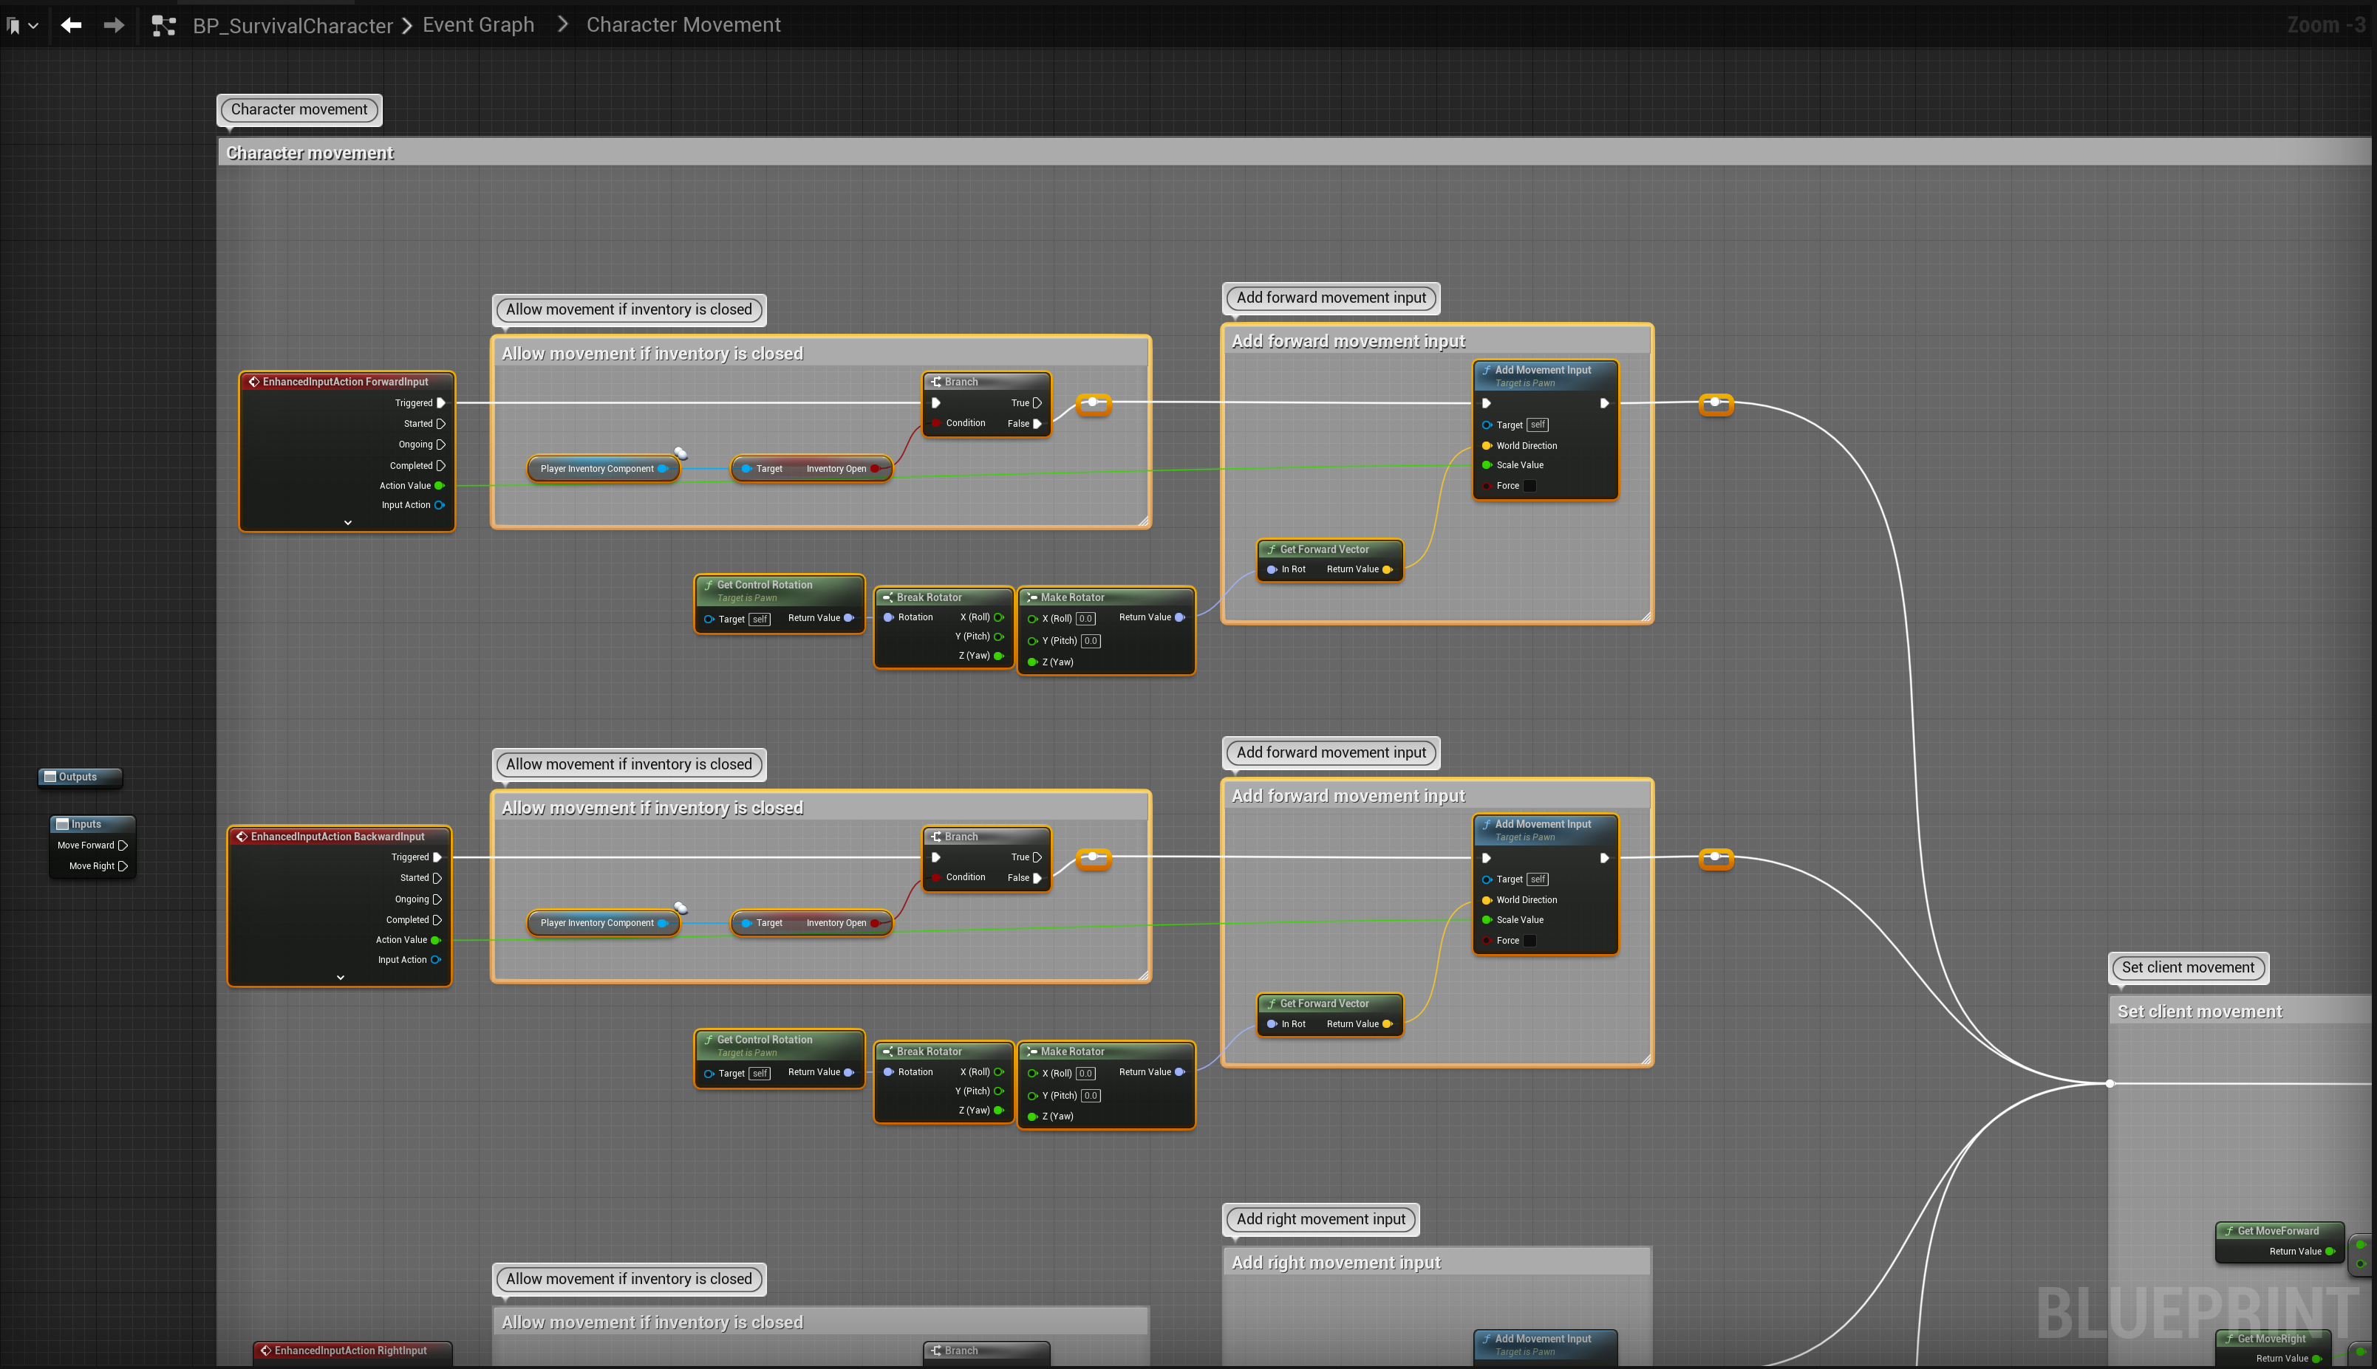Toggle the Force checkbox on the second Add Movement Input node
Viewport: 2377px width, 1369px height.
[x=1529, y=940]
